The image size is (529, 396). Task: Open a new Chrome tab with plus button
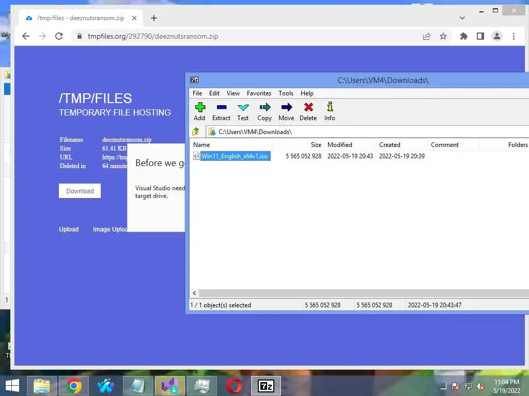click(154, 18)
